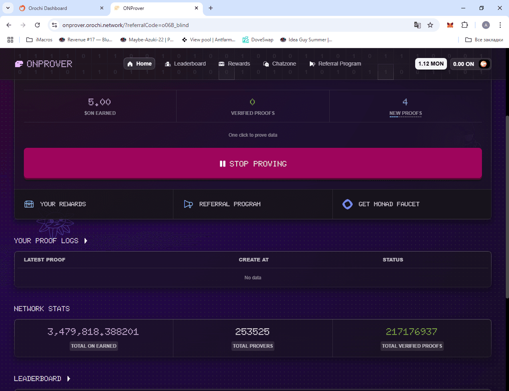Open the DoveSwap bookmark
The width and height of the screenshot is (509, 391).
(258, 40)
